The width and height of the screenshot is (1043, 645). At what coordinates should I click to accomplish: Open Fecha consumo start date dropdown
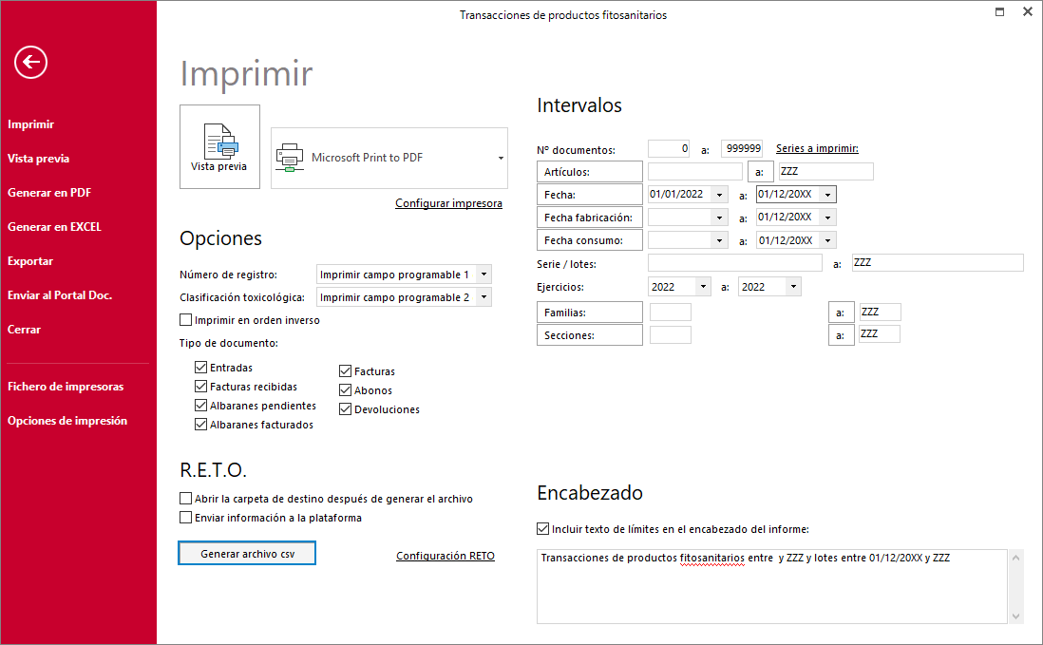tap(719, 240)
